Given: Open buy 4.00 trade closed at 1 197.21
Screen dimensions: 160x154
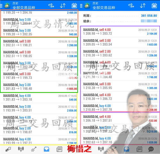Looking at the screenshot, I should (39, 140).
